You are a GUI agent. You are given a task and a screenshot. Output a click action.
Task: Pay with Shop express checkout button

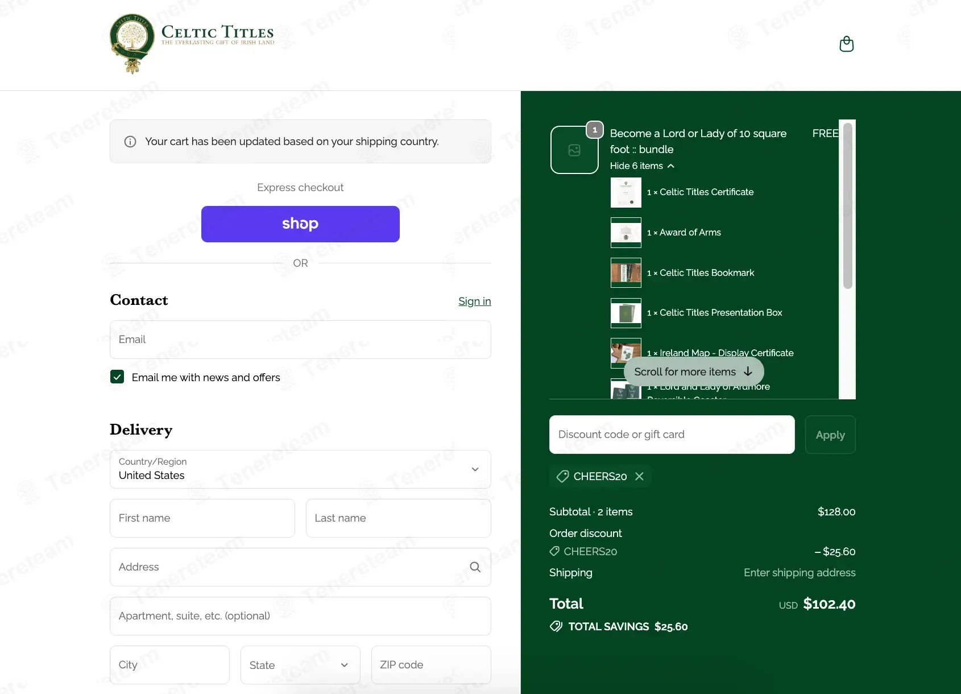[300, 224]
